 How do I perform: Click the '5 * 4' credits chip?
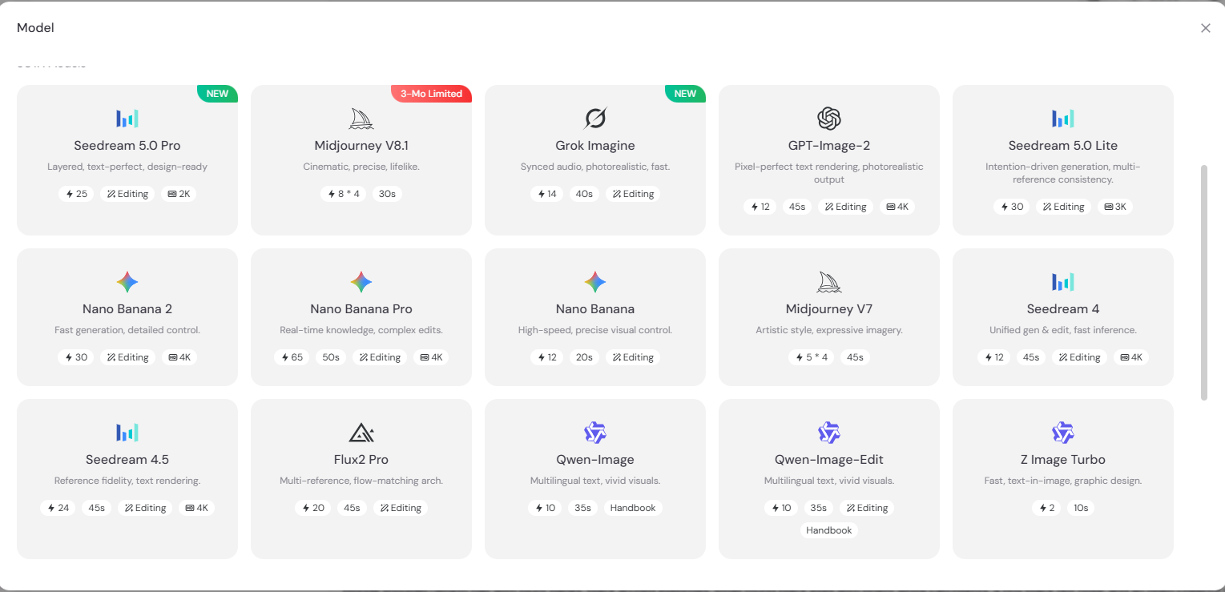coord(812,357)
